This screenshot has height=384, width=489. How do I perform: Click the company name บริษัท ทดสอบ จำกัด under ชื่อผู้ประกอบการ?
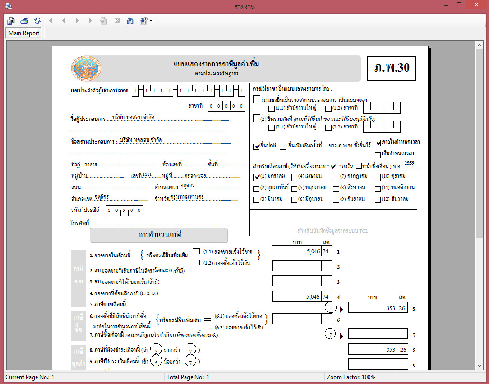click(x=133, y=117)
